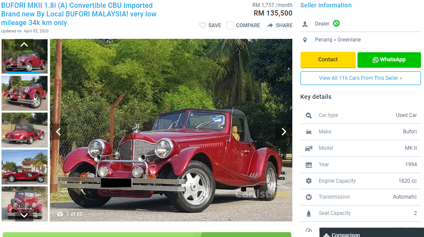Open the Bufori MKII listing title link
This screenshot has height=237, width=424.
coord(79,14)
